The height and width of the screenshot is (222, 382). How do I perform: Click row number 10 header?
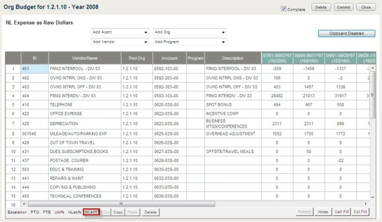tap(13, 151)
